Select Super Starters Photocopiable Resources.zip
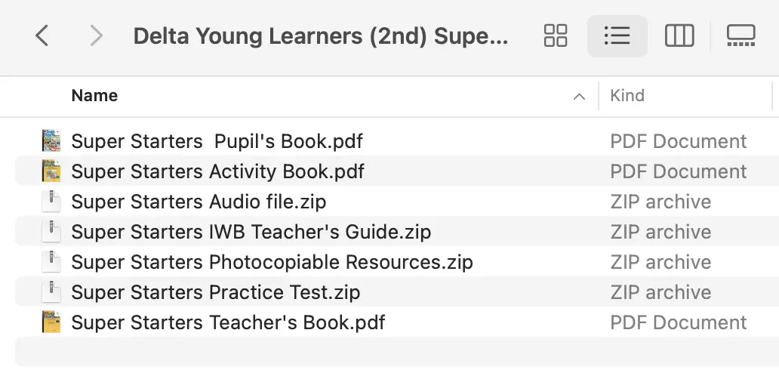Image resolution: width=779 pixels, height=370 pixels. pyautogui.click(x=272, y=262)
